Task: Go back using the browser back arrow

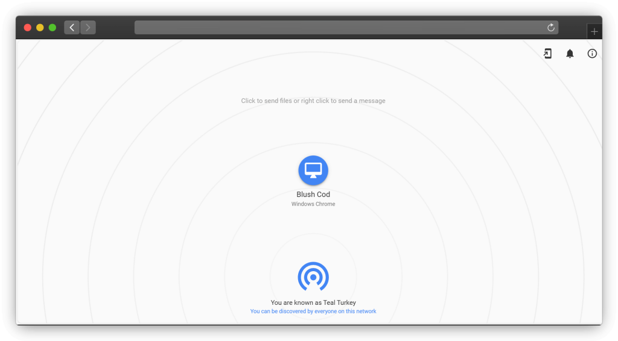Action: click(72, 28)
